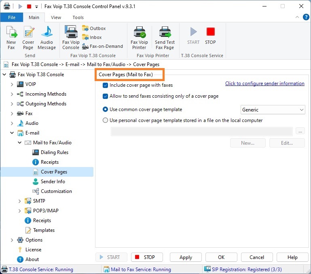Toggle Include cover page with faxes
Screen dimensions: 311x274
[105, 85]
